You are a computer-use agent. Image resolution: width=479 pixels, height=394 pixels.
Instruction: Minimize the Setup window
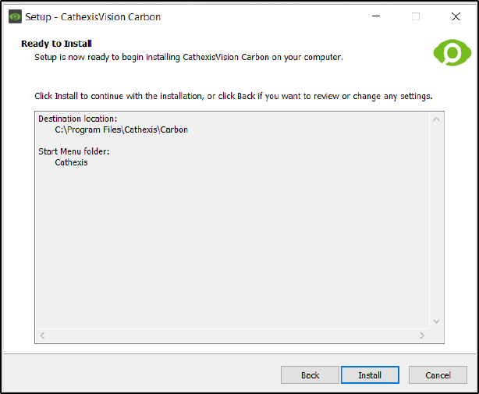376,16
